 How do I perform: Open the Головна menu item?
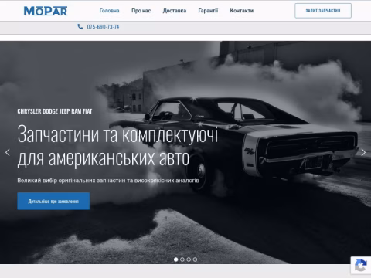coord(109,11)
